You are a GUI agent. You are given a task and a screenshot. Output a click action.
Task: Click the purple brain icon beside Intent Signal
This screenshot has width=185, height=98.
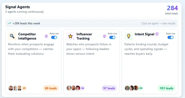pyautogui.click(x=157, y=34)
